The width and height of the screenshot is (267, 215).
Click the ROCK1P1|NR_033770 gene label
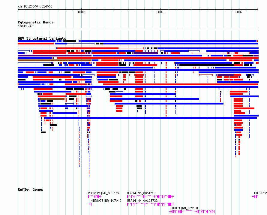pyautogui.click(x=103, y=193)
